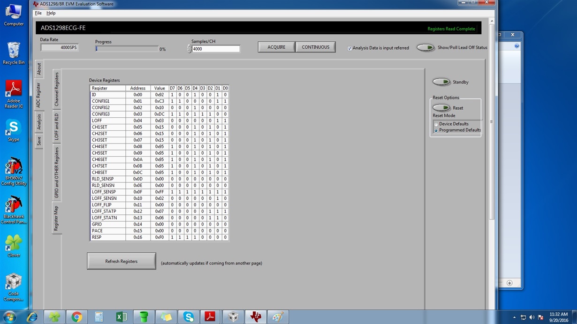
Task: Open Code Composer desktop shortcut
Action: click(x=14, y=287)
